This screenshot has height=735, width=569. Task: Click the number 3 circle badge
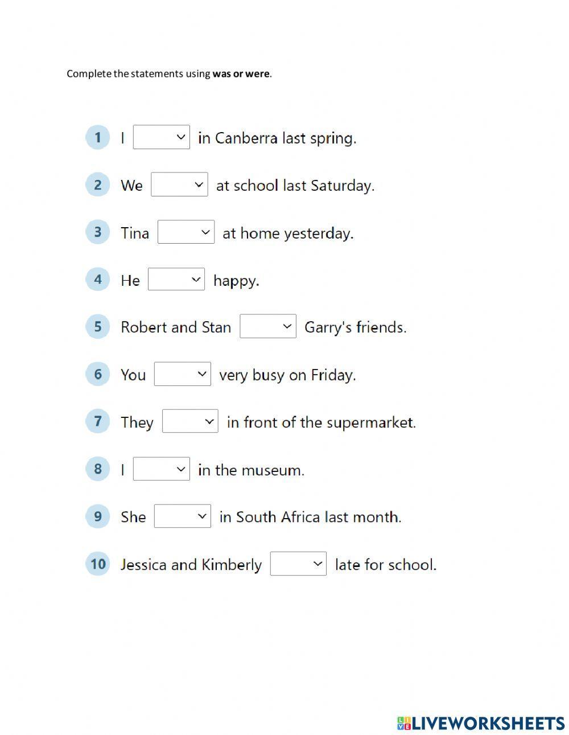98,232
